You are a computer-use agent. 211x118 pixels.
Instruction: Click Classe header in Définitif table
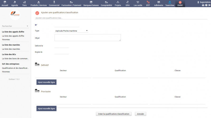(x=178, y=70)
